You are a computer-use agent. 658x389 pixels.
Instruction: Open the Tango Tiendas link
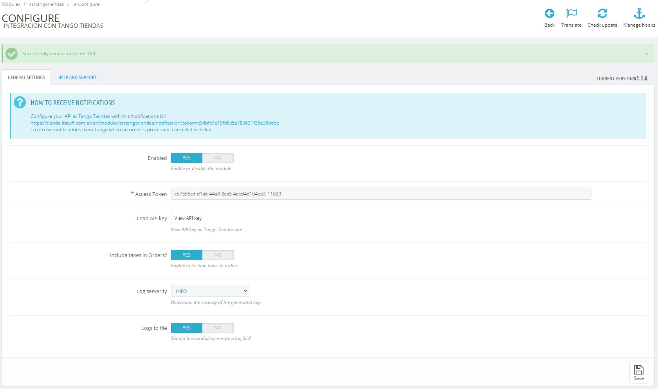94,116
